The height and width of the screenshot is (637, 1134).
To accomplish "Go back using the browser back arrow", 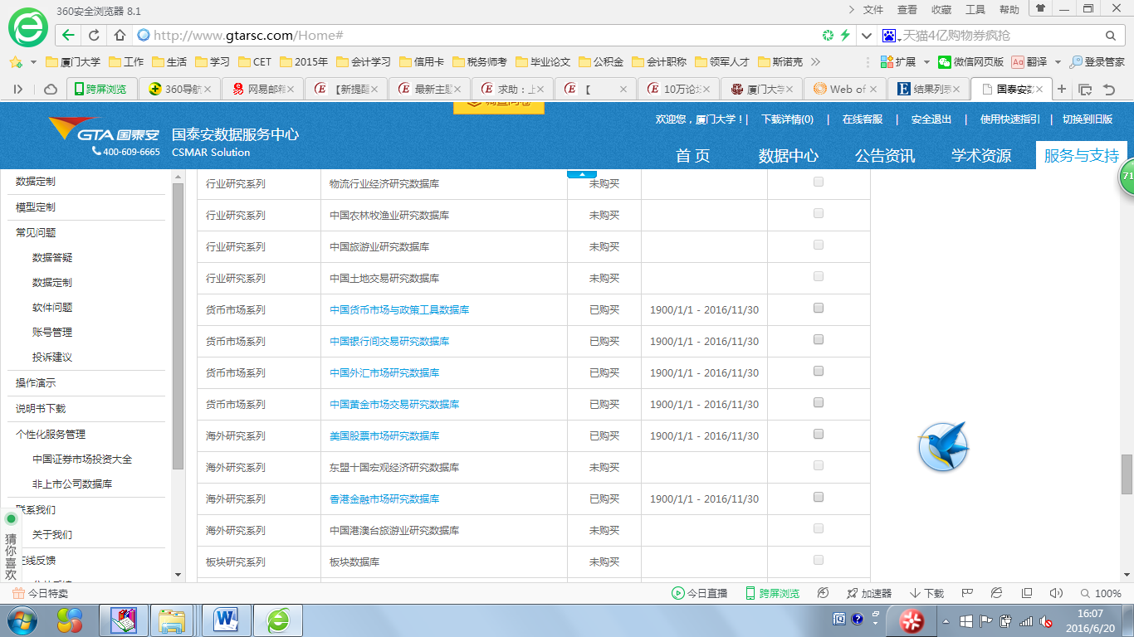I will [68, 36].
